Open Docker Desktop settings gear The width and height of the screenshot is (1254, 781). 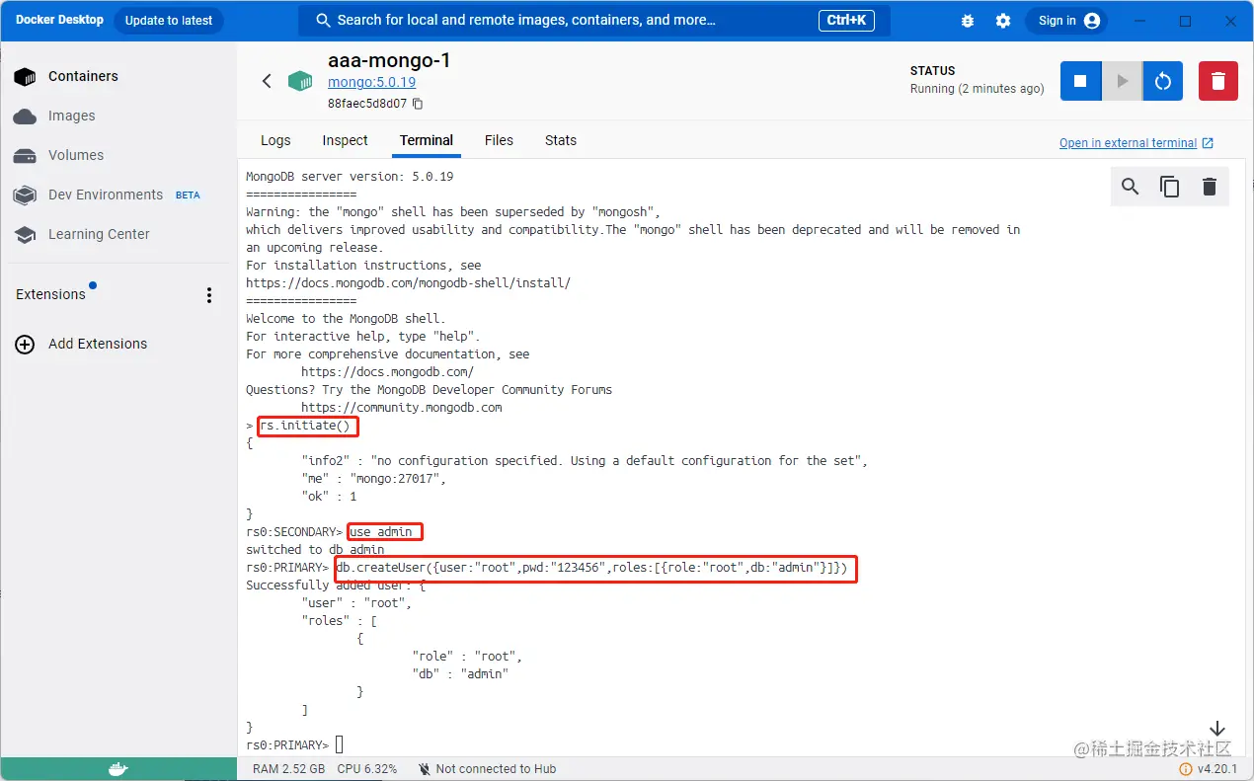point(1003,21)
